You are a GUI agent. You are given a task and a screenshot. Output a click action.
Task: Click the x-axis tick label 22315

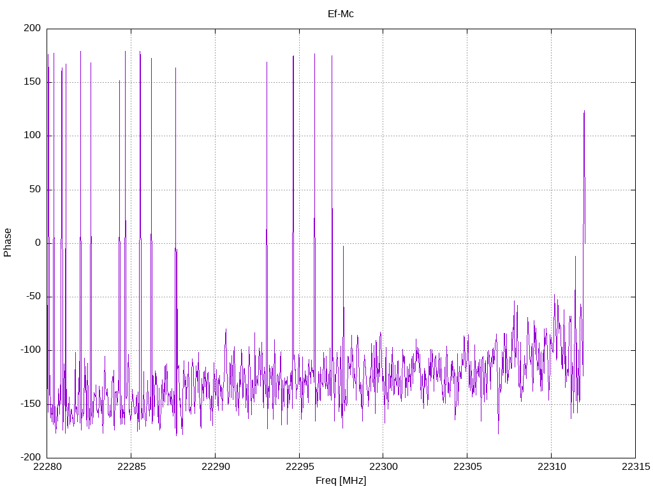(636, 467)
